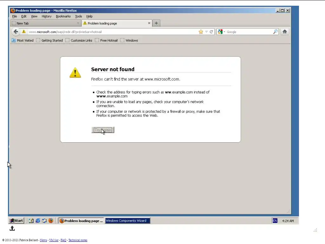The width and height of the screenshot is (325, 244).
Task: Open the Technical notes link
Action: click(x=78, y=240)
